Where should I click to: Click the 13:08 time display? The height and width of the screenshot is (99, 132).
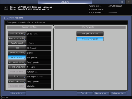[6, 97]
